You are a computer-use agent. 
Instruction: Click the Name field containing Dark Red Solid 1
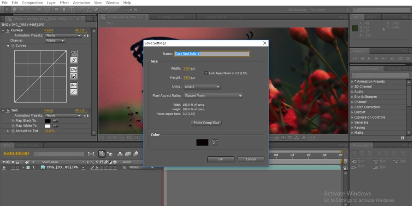pos(212,54)
